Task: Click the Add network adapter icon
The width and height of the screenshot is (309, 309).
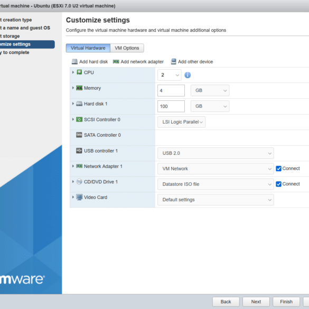Action: (116, 62)
